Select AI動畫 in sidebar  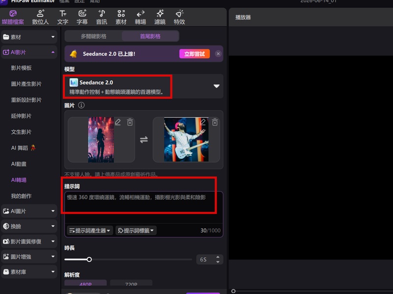coord(19,164)
